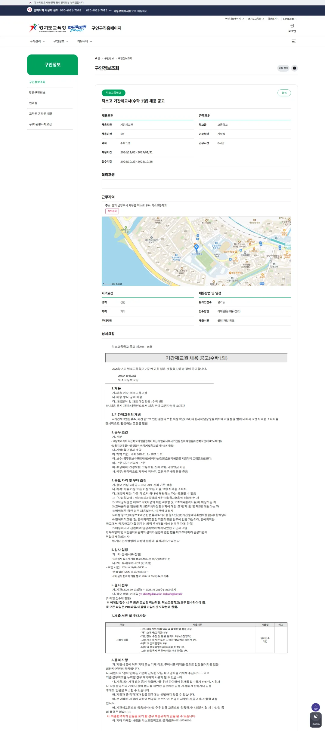
Task: Click the TOP scroll-up button
Action: [316, 707]
